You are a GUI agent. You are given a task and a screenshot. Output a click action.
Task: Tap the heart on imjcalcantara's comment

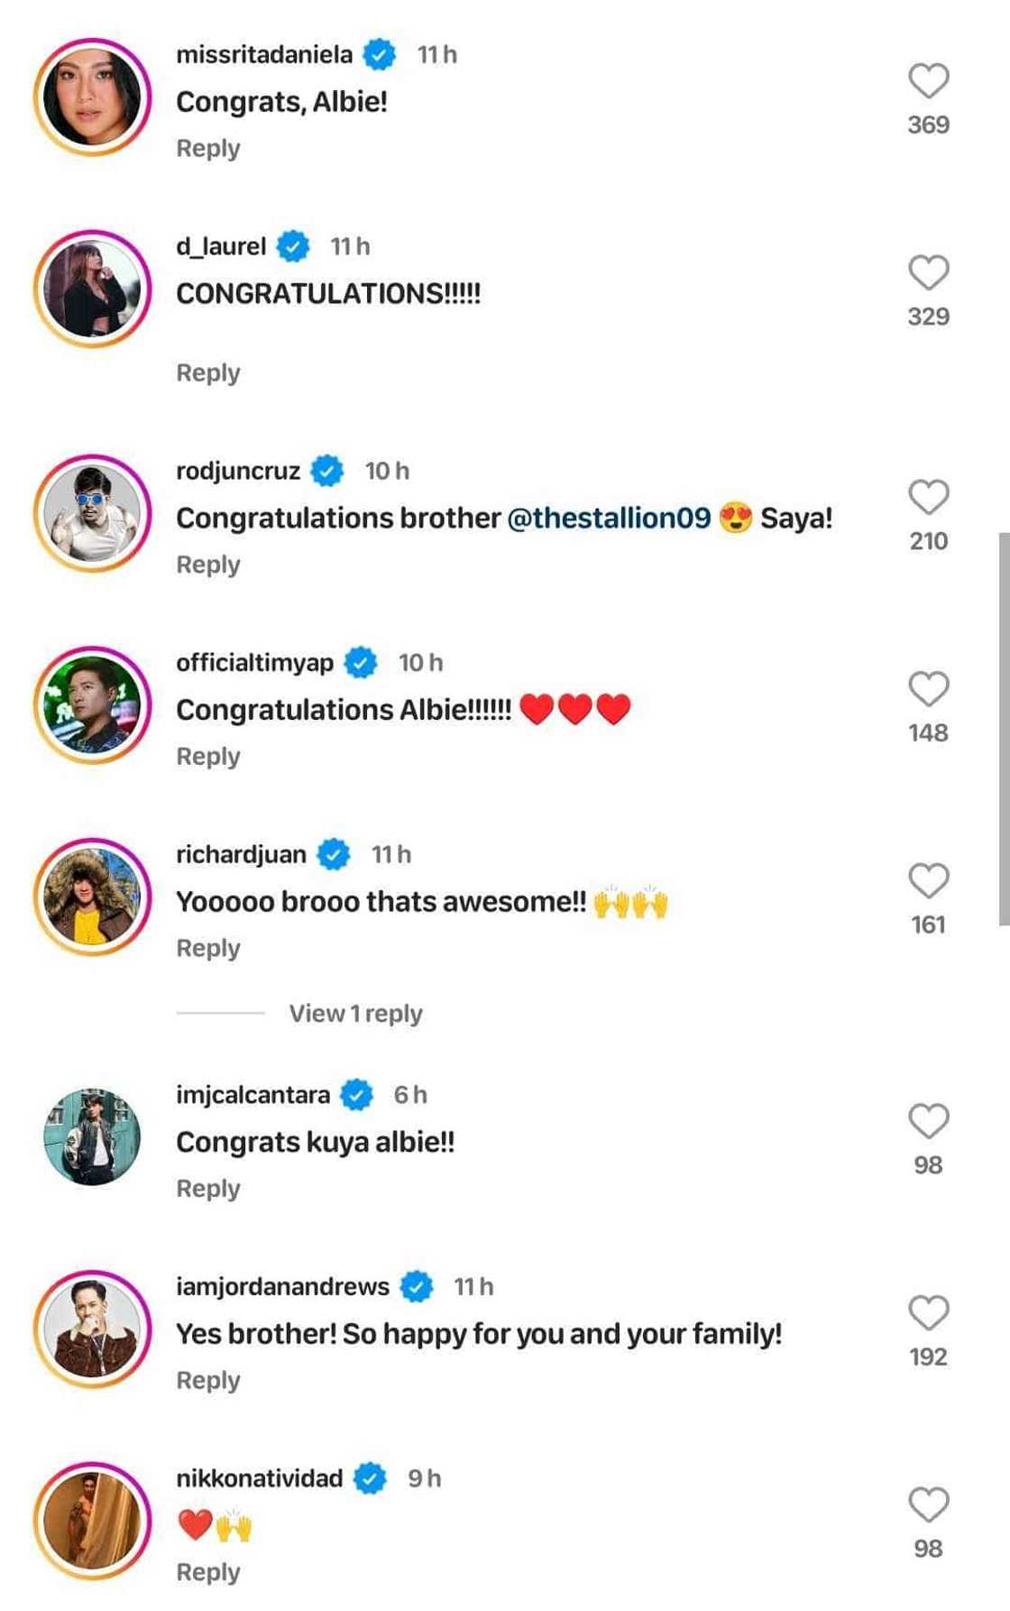(x=928, y=1121)
